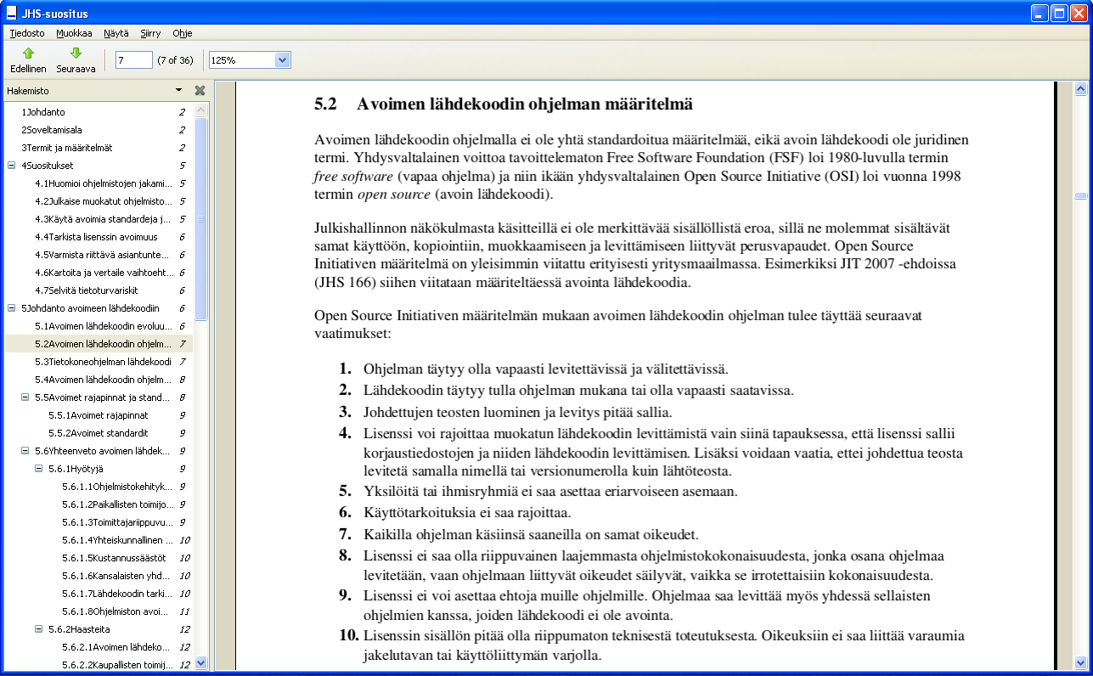Maximize the JHS-suositus window
The image size is (1093, 676).
1059,13
